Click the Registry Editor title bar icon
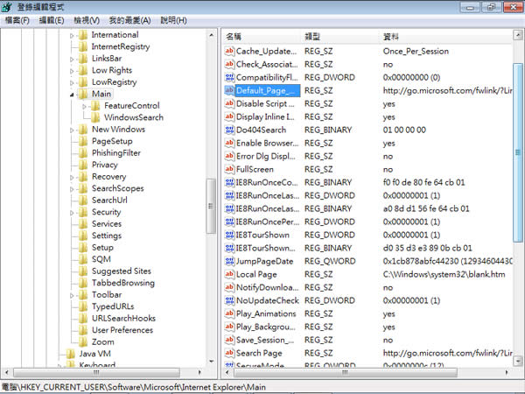The width and height of the screenshot is (525, 394). tap(7, 7)
